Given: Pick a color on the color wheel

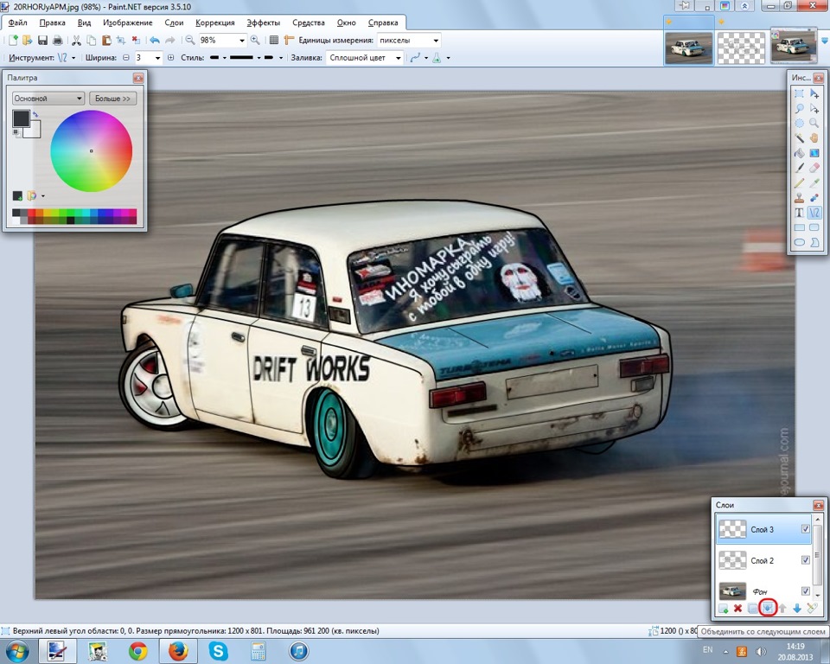Looking at the screenshot, I should tap(91, 151).
